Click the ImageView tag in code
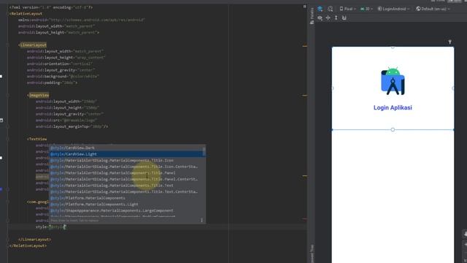The height and width of the screenshot is (263, 467). pos(38,95)
